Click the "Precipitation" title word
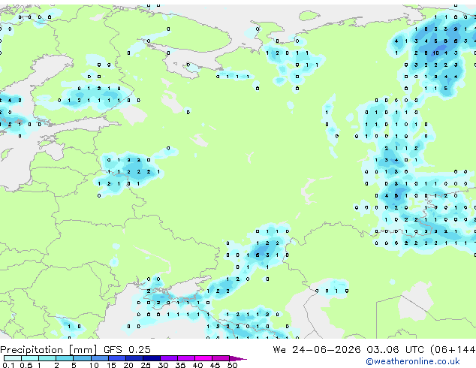The height and width of the screenshot is (368, 476). tap(32, 350)
